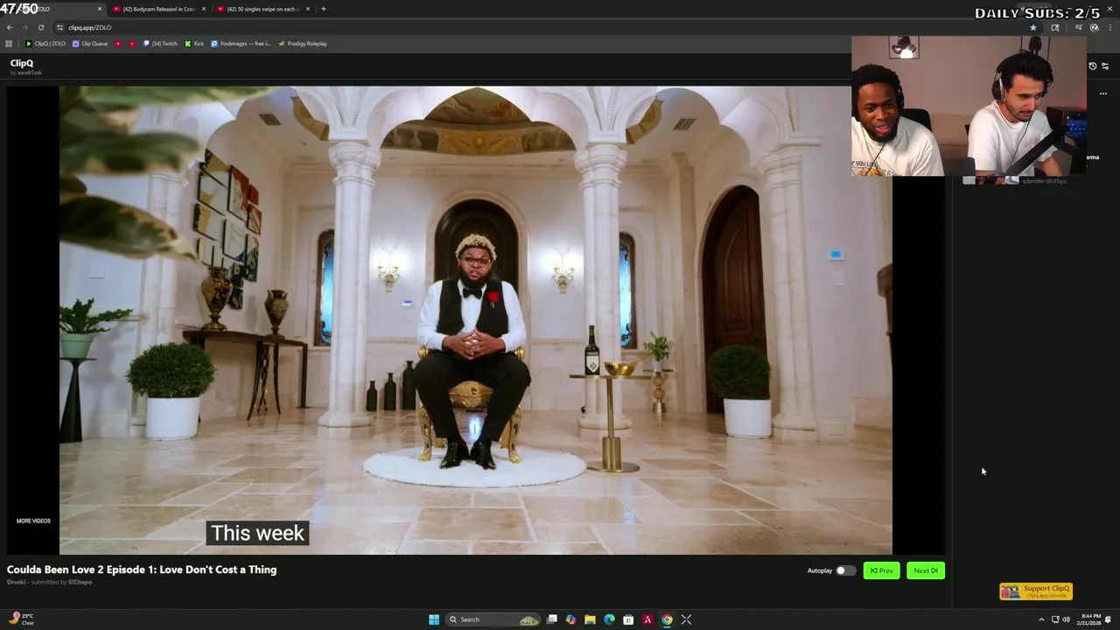This screenshot has width=1120, height=630.
Task: Open the Postimages bookmark
Action: (x=241, y=44)
